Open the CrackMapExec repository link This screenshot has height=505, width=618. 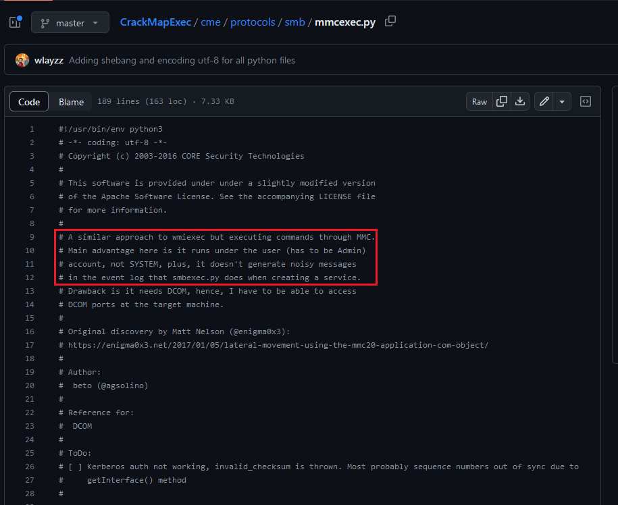[155, 21]
